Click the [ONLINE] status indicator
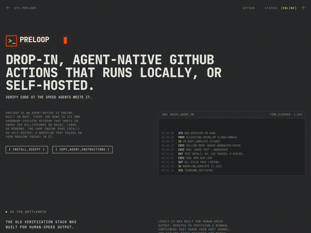The width and height of the screenshot is (311, 233). (289, 8)
